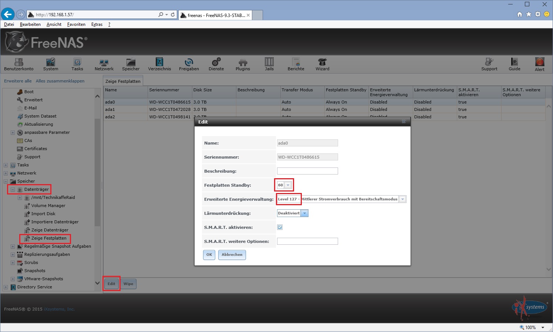Click the iXsystems logo

tap(530, 308)
